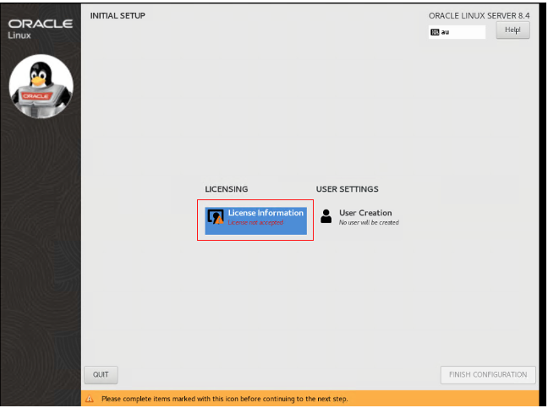Click the 'No user will be created' text

coord(369,223)
